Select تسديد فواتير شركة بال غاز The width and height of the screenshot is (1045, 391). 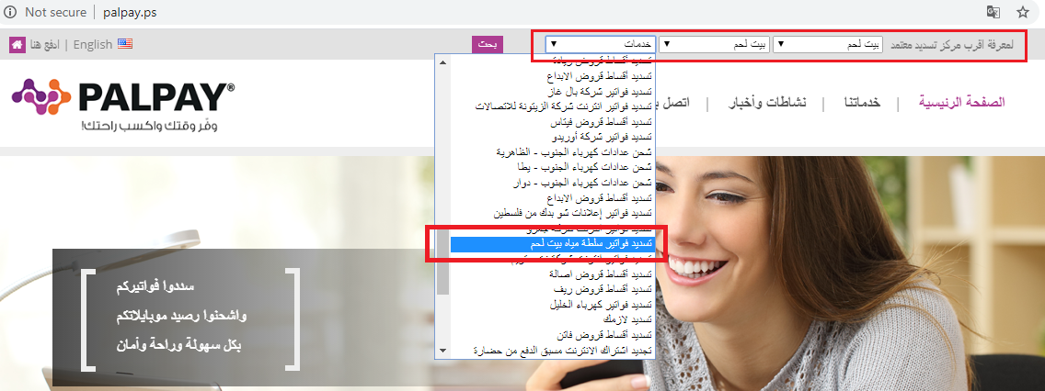[553, 91]
